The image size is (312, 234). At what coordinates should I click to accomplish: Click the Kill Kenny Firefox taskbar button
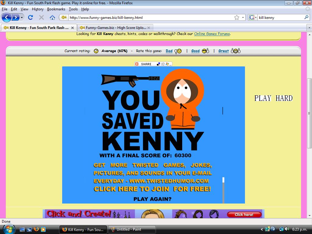point(83,229)
